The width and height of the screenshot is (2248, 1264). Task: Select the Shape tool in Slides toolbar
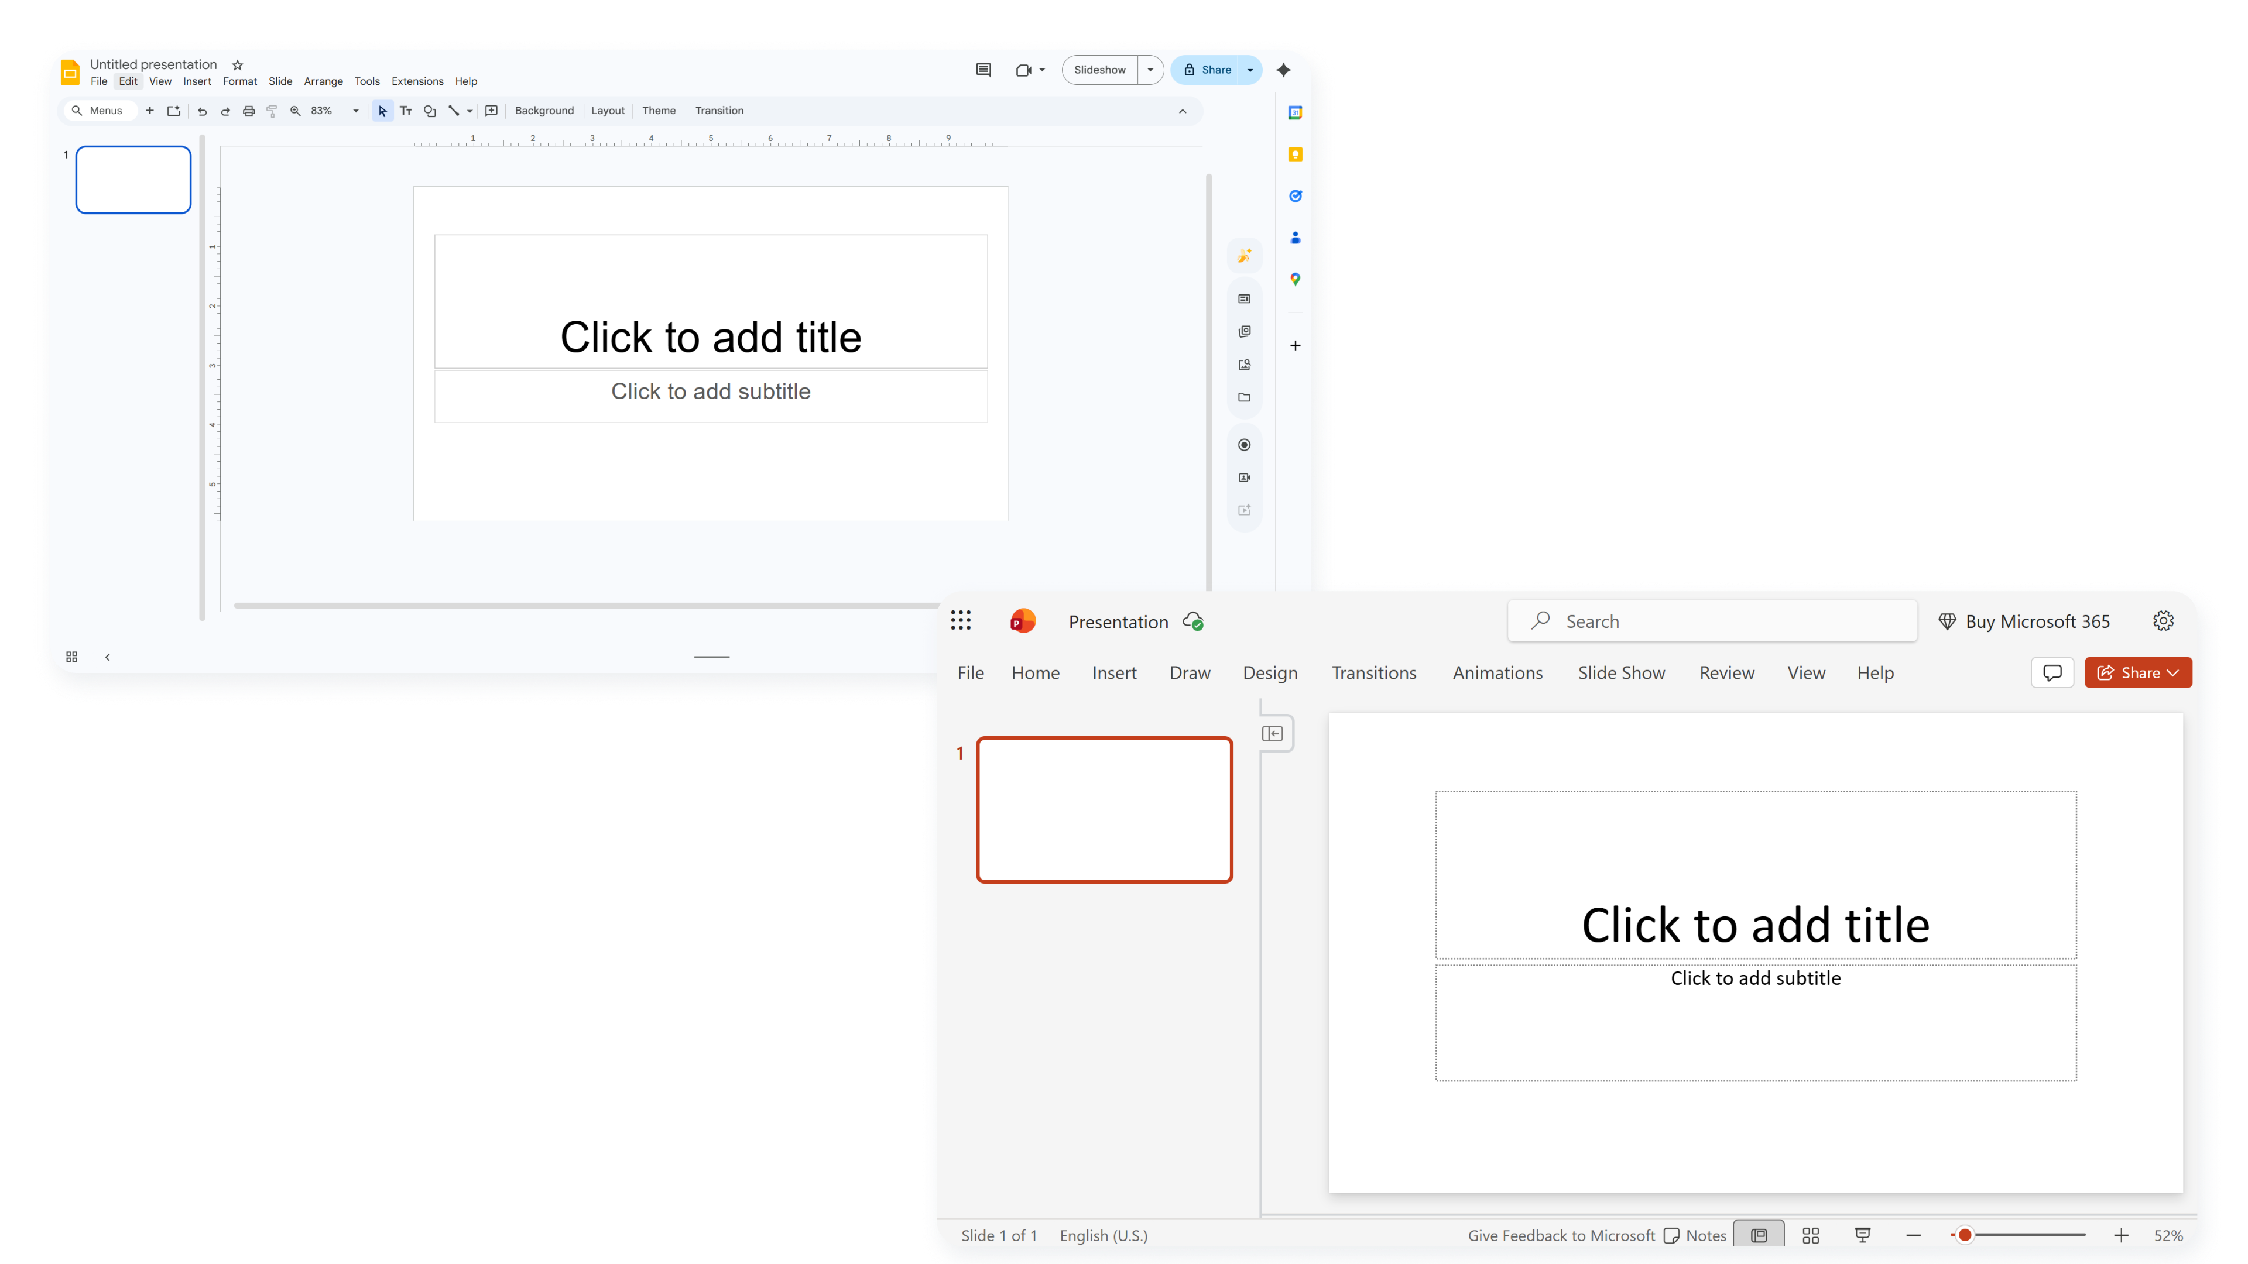point(429,111)
